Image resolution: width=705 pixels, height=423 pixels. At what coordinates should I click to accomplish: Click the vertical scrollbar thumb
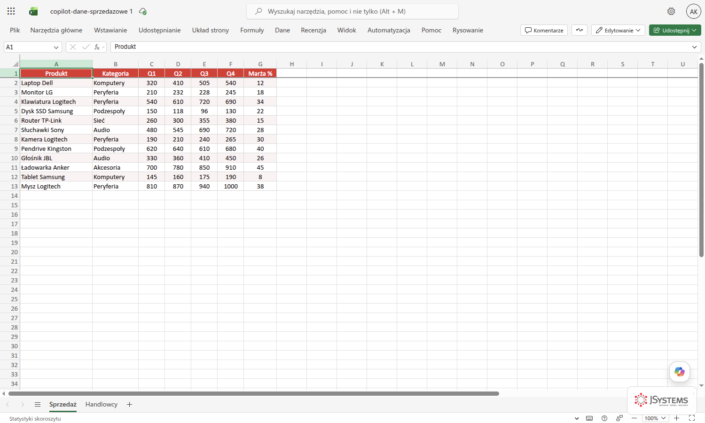(x=701, y=160)
